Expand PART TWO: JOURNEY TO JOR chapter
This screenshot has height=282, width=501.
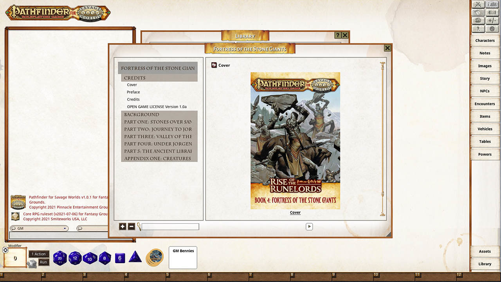[159, 129]
